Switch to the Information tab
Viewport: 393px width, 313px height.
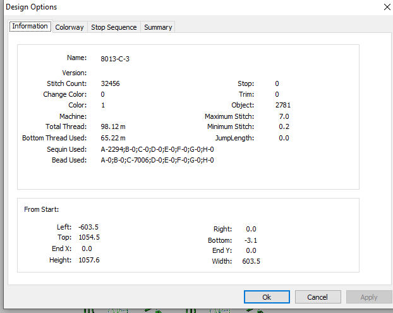[30, 26]
